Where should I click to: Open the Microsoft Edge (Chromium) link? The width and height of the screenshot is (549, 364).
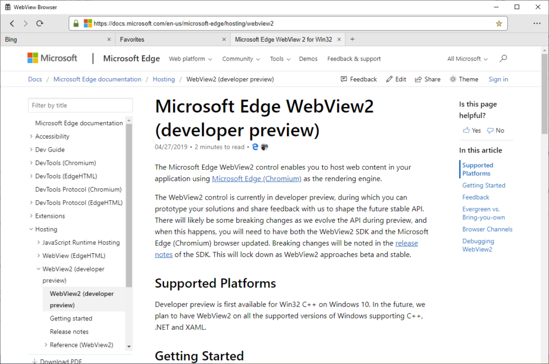point(257,179)
